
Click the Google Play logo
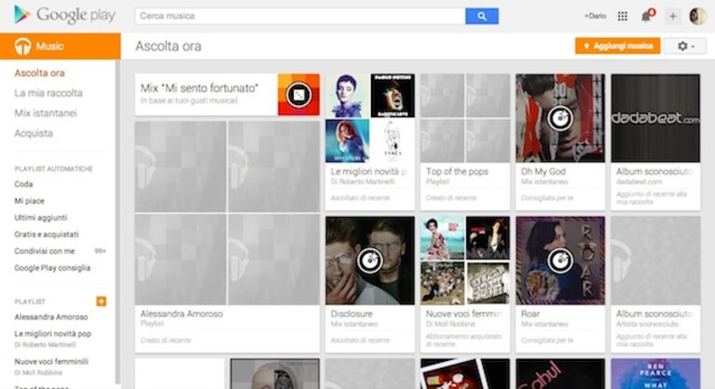click(x=64, y=15)
